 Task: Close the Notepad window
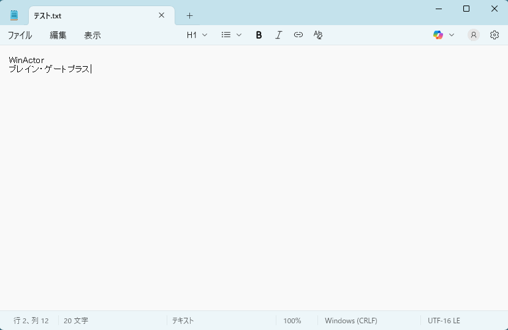pos(494,9)
